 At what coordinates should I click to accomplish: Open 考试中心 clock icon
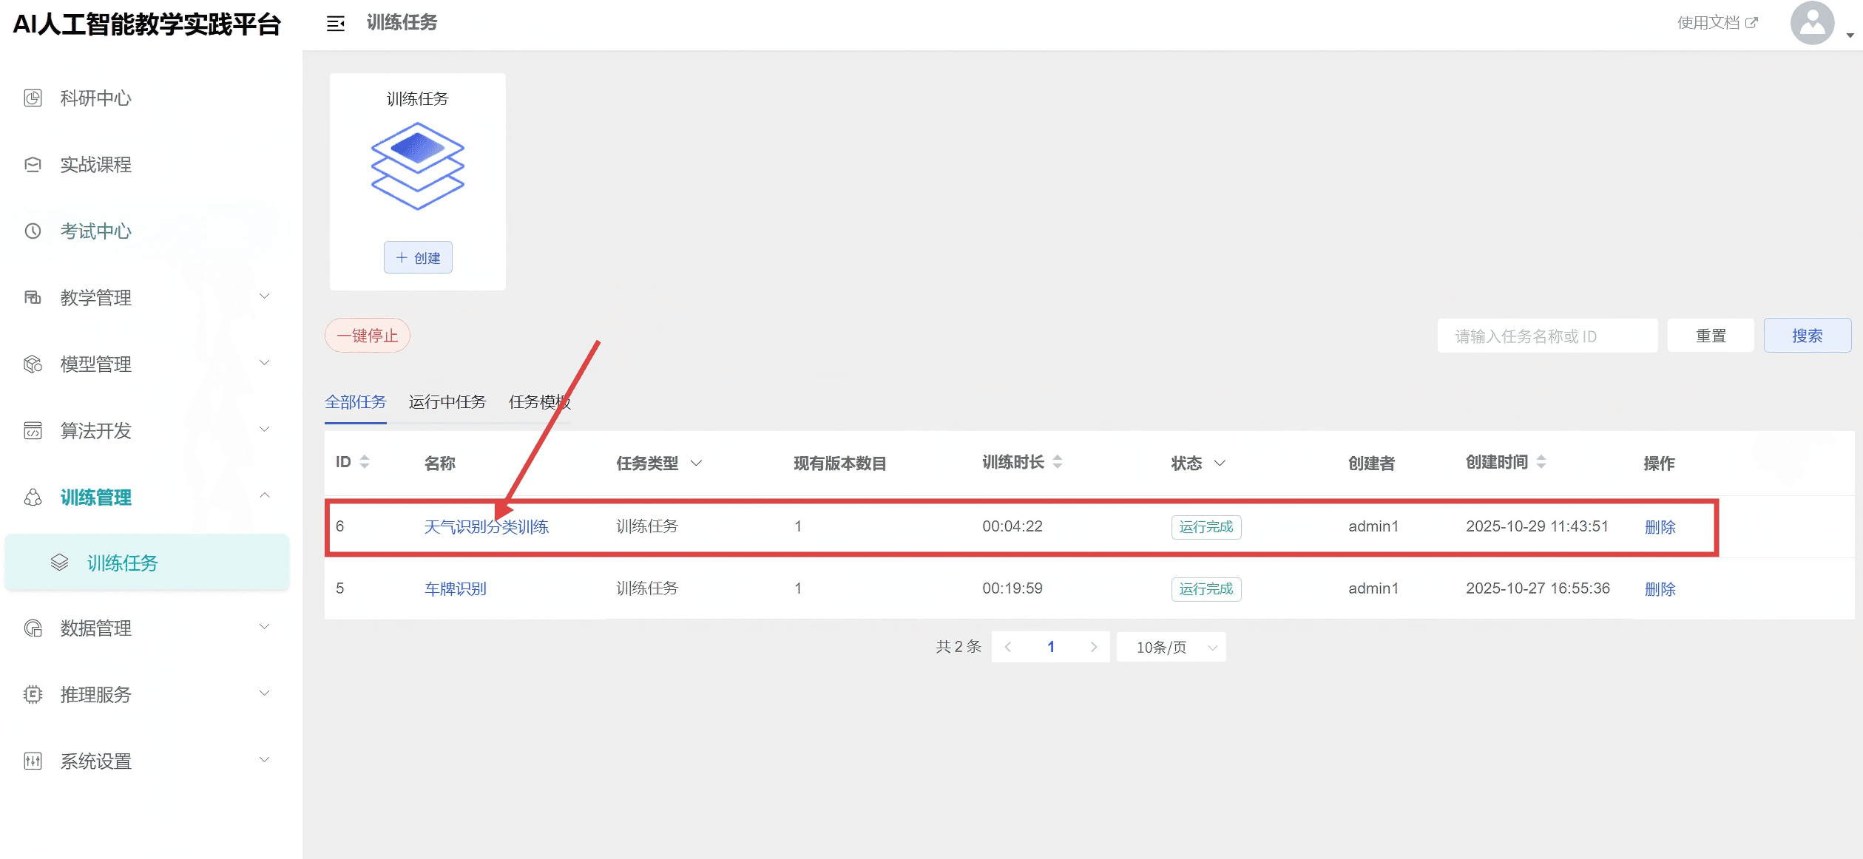coord(33,231)
